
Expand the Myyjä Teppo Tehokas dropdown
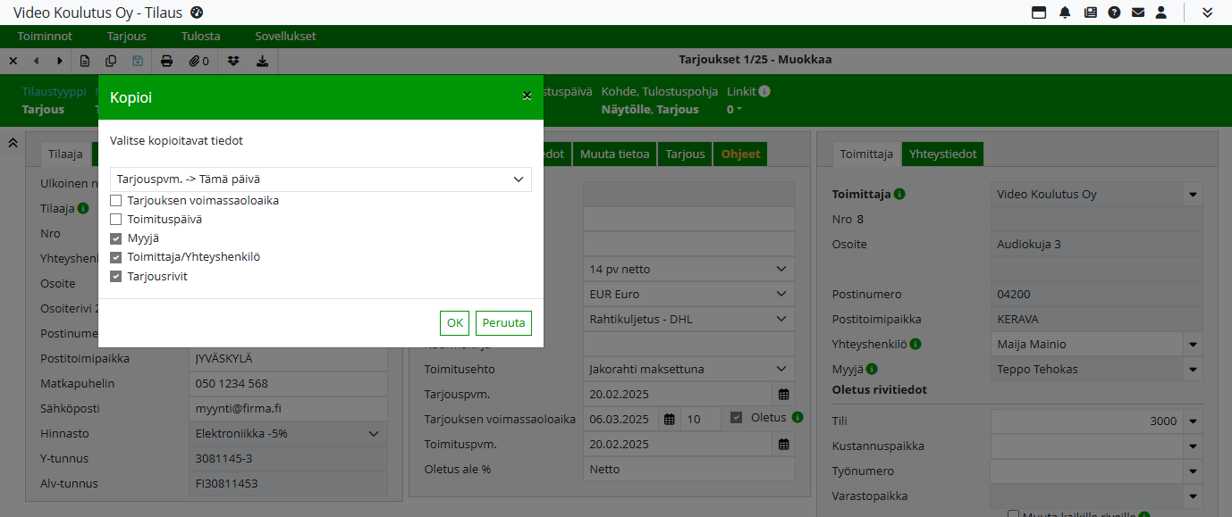click(1193, 369)
